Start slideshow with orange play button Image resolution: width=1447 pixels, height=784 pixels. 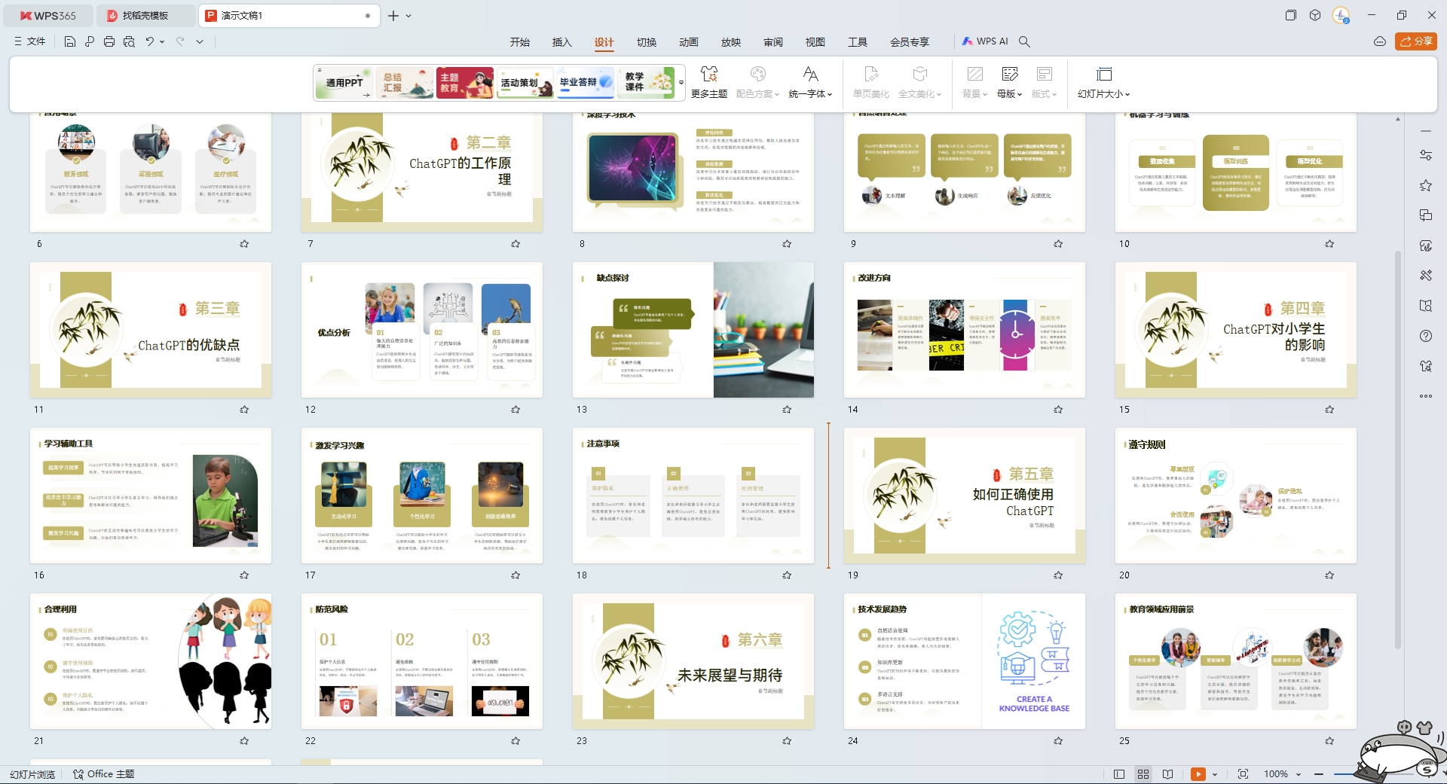[1198, 774]
